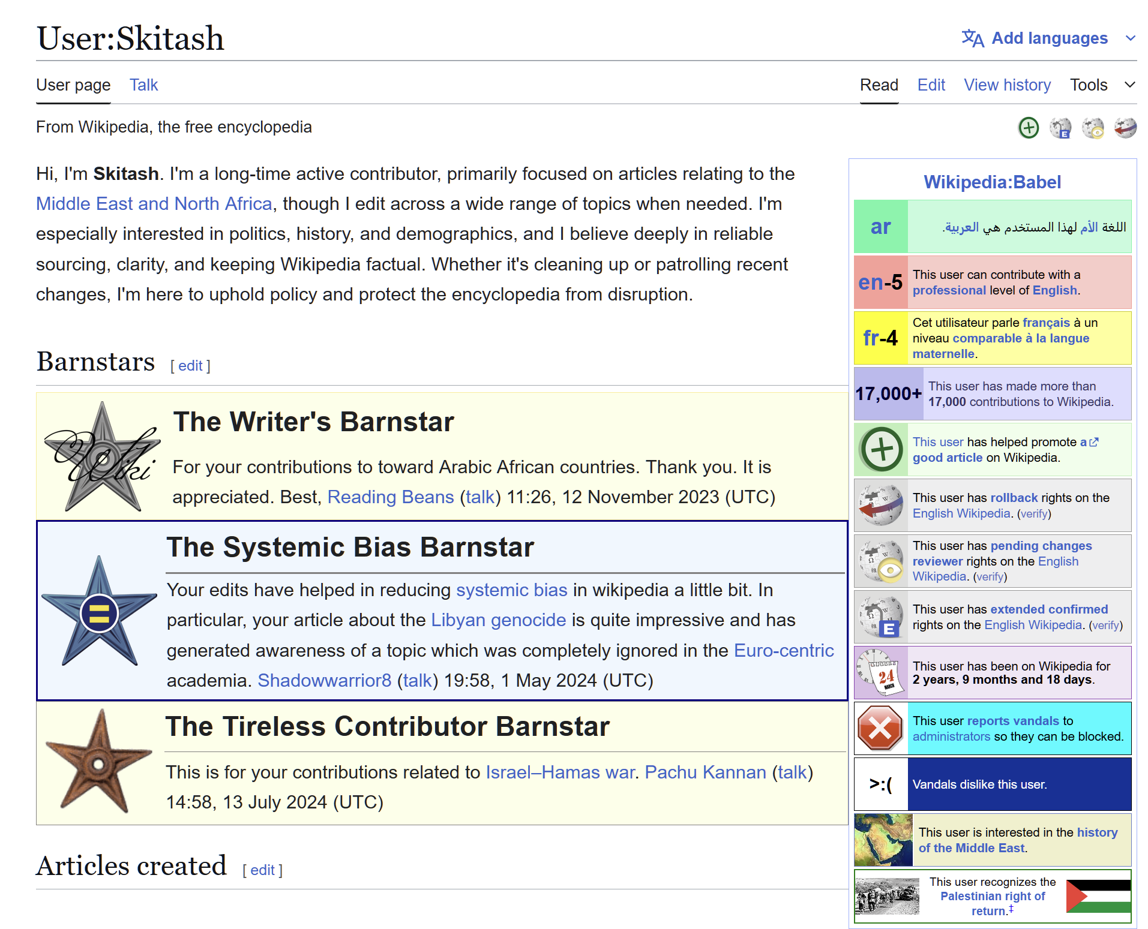Click the extended confirmed E globe userbox icon
Image resolution: width=1148 pixels, height=929 pixels.
click(x=881, y=617)
